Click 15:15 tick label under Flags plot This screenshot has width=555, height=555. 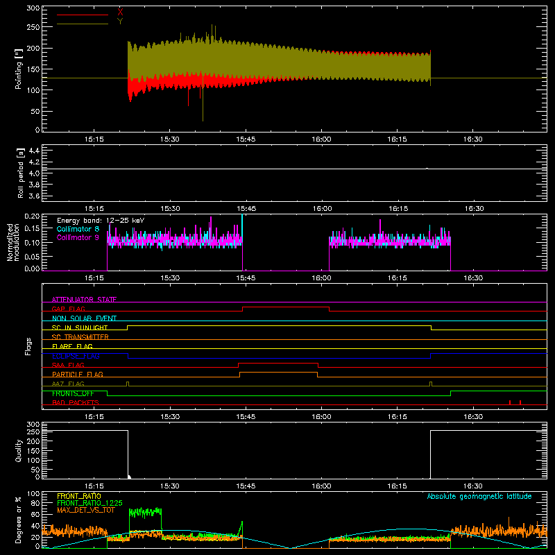point(94,417)
